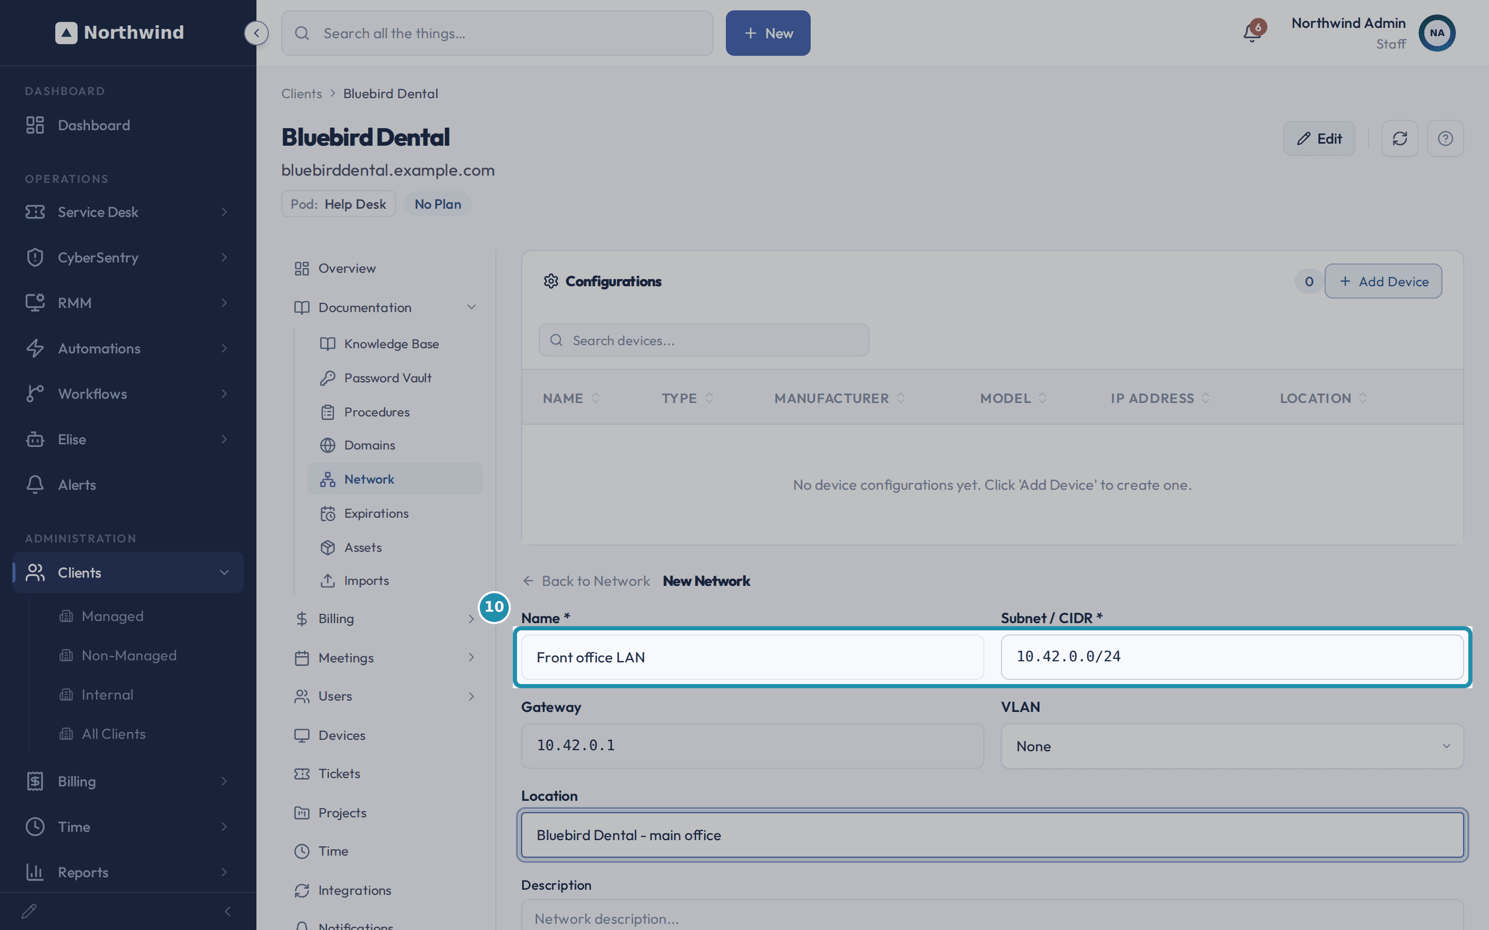Sort by Model column
This screenshot has width=1489, height=930.
tap(1013, 398)
